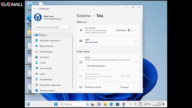Open Contas settings category
Image resolution: width=192 pixels, height=108 pixels.
pos(53,63)
